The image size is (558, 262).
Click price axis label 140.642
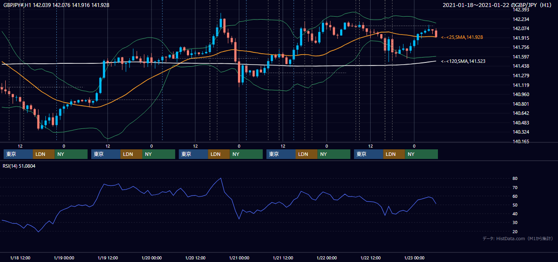521,113
